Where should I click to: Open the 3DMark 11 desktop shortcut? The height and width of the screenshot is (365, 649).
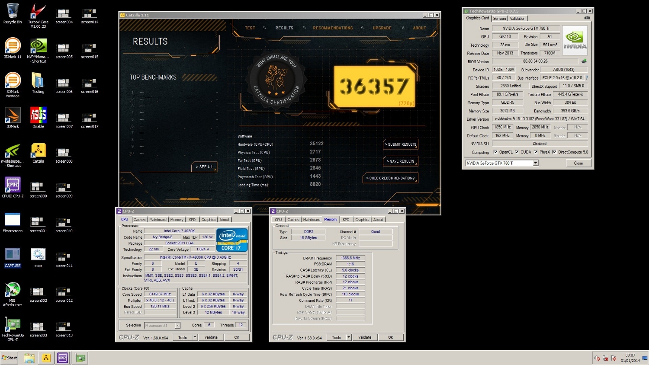pyautogui.click(x=13, y=48)
